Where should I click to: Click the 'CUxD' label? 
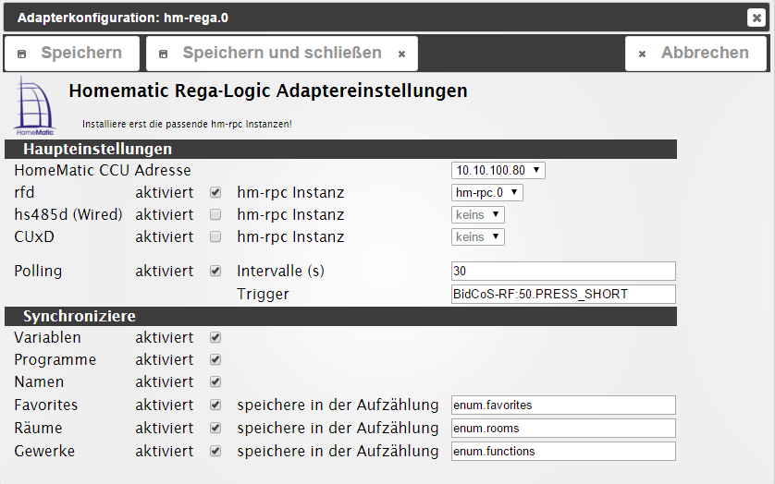click(x=34, y=237)
